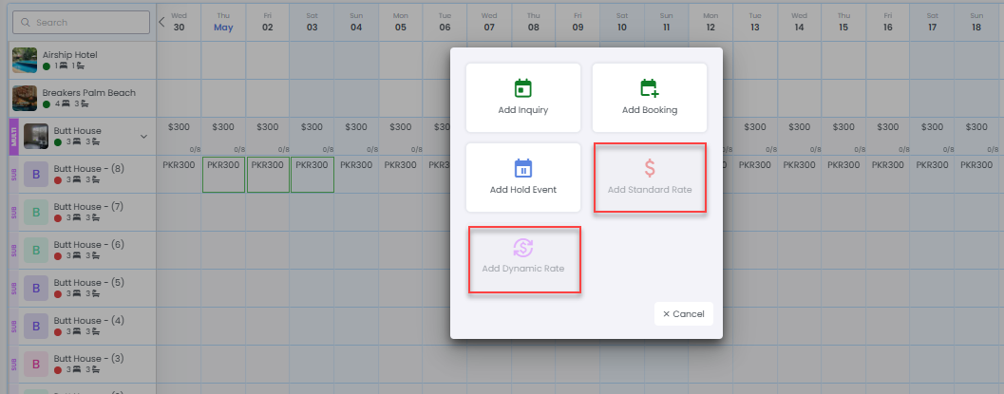Open the Airship Hotel thumbnail
Screen dimensions: 1004x394
25,60
